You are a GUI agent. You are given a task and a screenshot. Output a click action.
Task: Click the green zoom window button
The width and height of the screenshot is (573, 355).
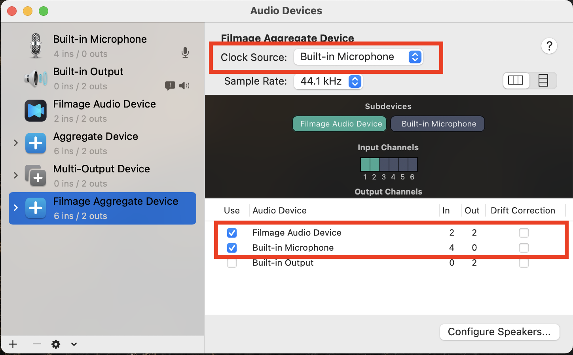[x=44, y=11]
